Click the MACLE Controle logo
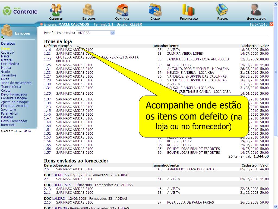 tap(20, 11)
